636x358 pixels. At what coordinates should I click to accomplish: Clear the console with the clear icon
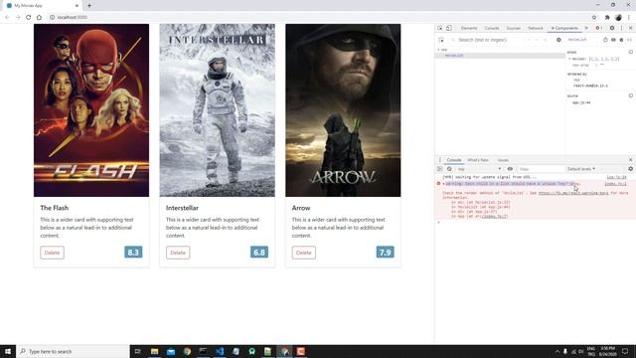[449, 169]
